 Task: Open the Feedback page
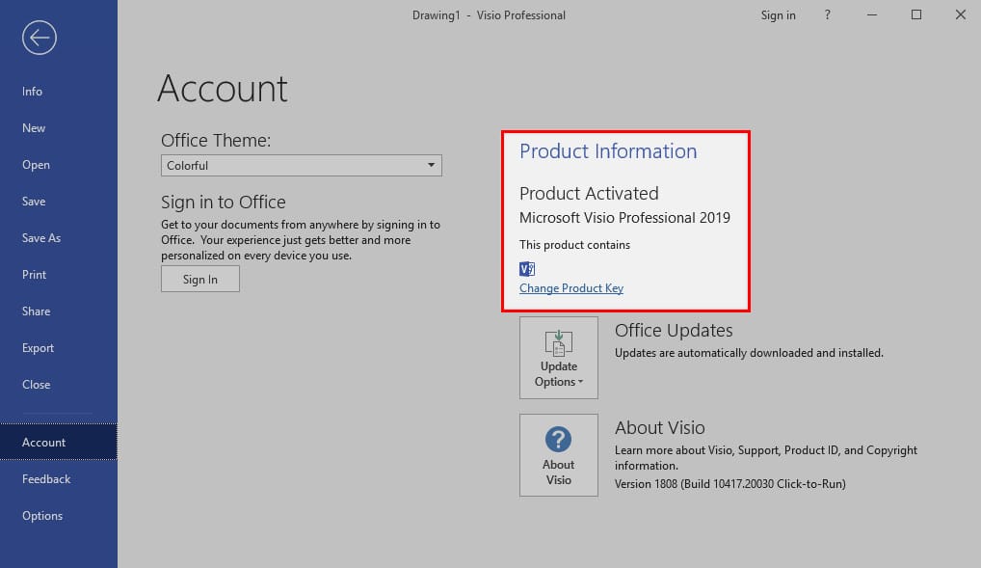(46, 479)
